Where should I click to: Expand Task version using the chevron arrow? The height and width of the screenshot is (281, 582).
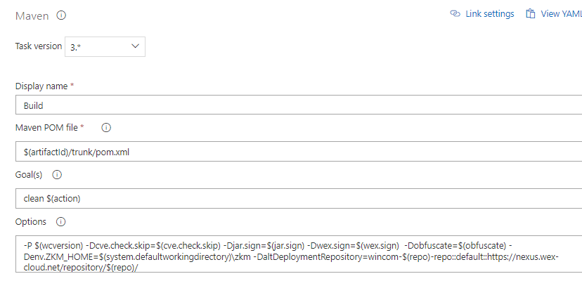click(x=135, y=46)
